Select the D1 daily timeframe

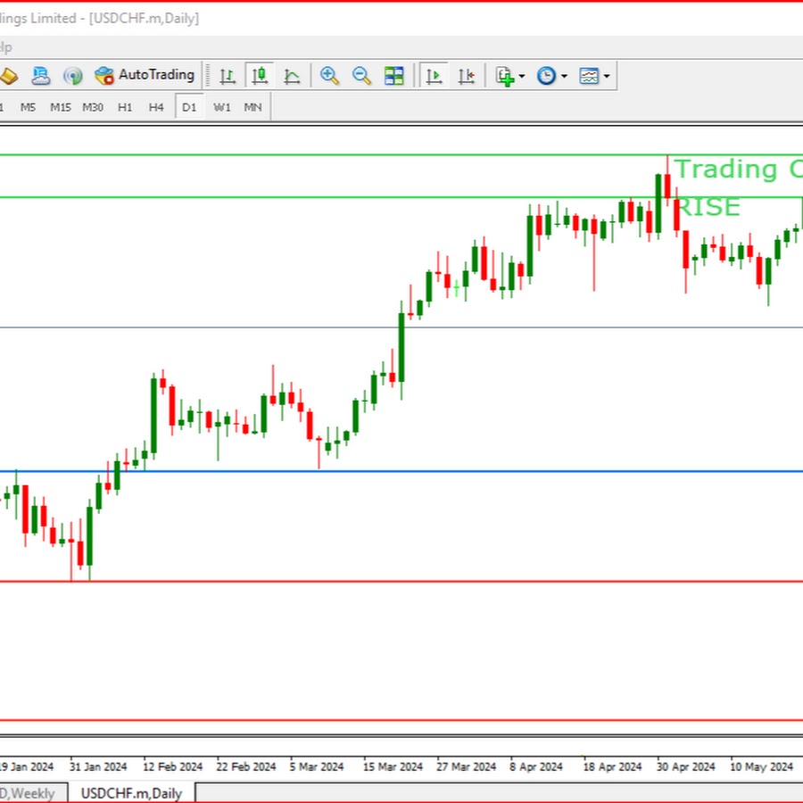tap(189, 107)
